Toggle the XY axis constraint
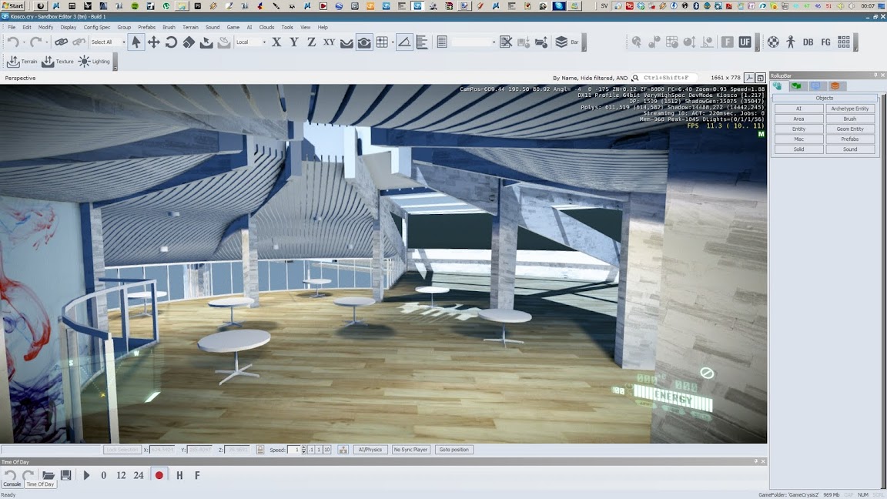 pos(329,42)
